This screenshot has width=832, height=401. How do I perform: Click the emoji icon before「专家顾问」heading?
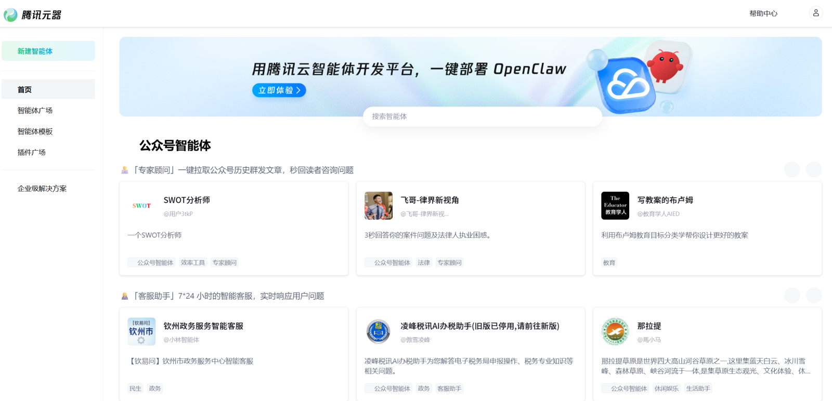click(x=125, y=170)
